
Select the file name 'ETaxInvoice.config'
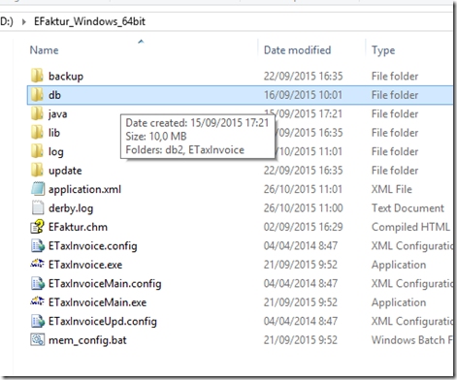coord(93,246)
